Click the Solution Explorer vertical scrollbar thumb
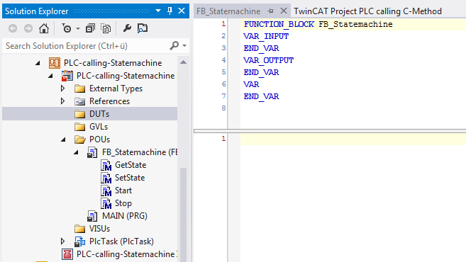 pyautogui.click(x=184, y=214)
